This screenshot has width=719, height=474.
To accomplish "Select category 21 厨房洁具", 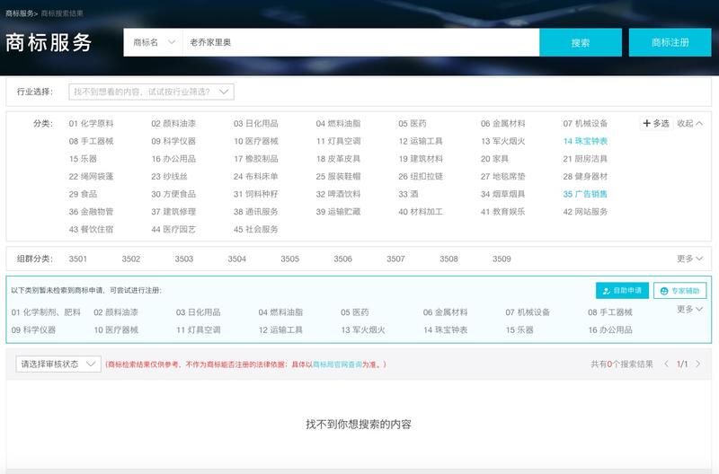I will coord(585,159).
